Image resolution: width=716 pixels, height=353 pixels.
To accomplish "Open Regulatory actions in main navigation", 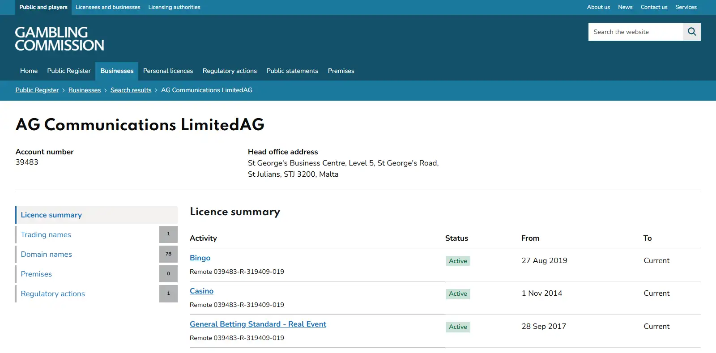I will tap(230, 71).
